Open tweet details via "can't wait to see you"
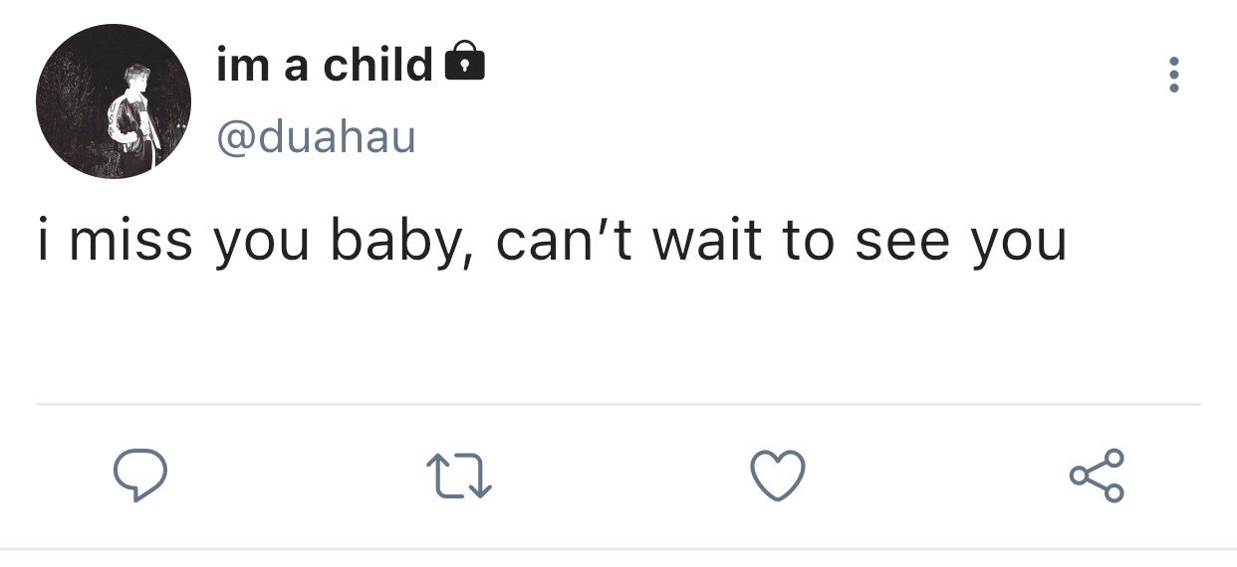Screen dimensions: 1237x567 click(780, 242)
